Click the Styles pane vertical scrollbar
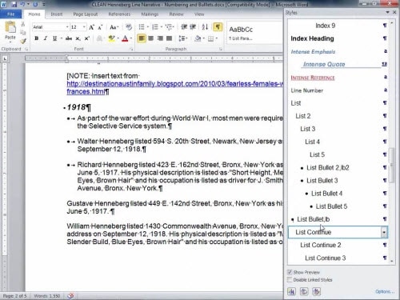The width and height of the screenshot is (400, 300). click(391, 166)
